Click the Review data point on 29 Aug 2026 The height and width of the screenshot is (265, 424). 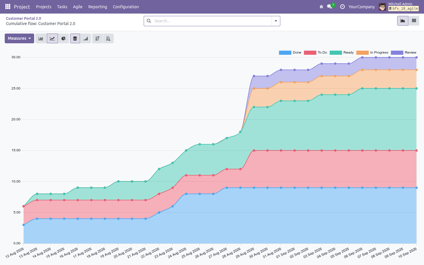coord(254,76)
